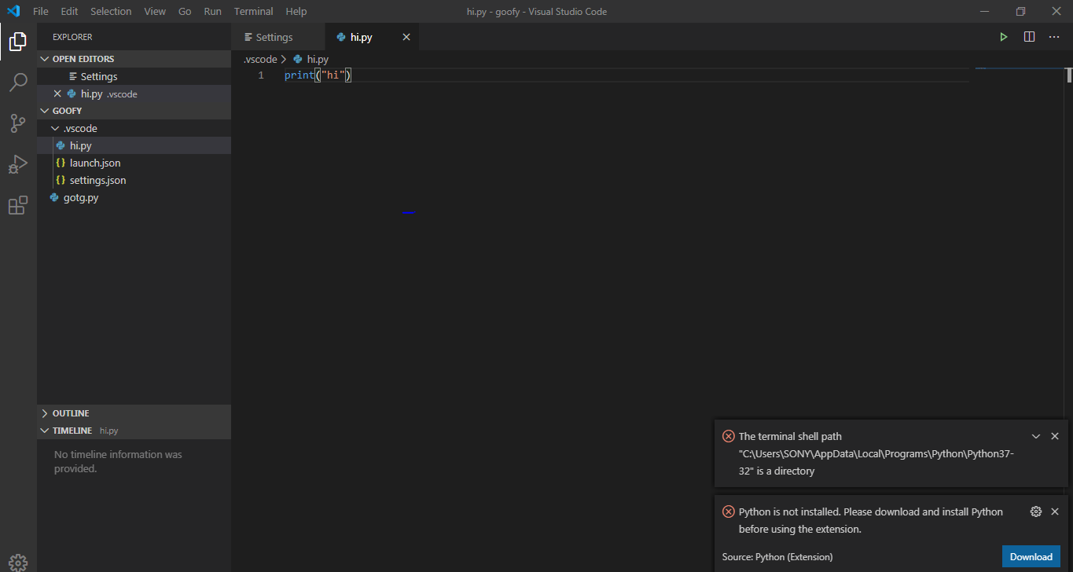The height and width of the screenshot is (572, 1073).
Task: Open the Source Control view icon
Action: [x=18, y=123]
